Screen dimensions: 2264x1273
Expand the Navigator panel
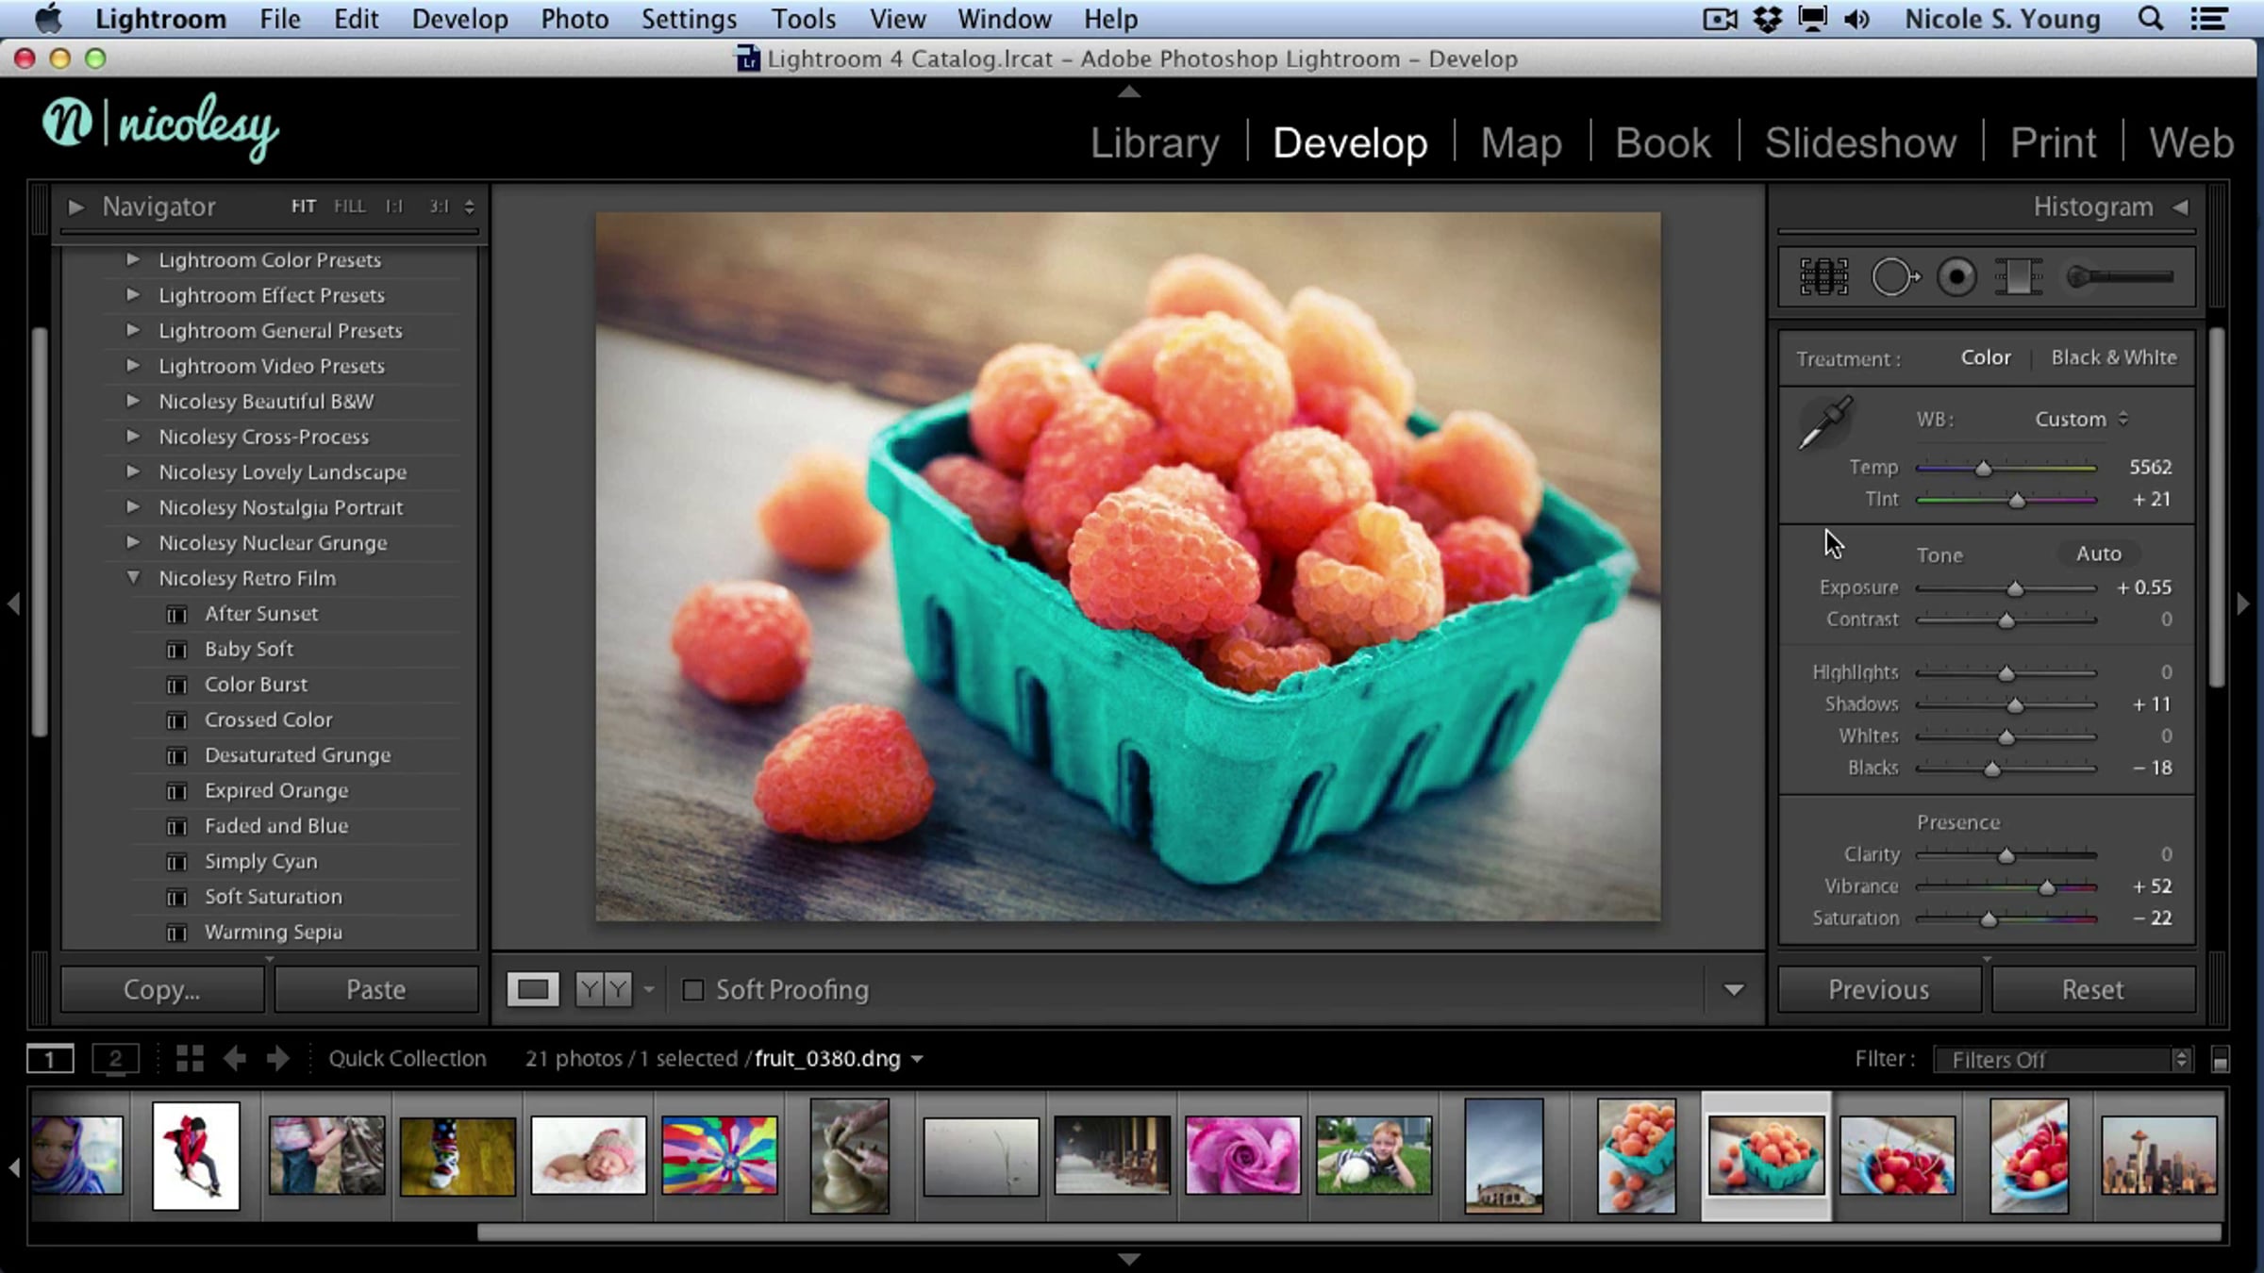point(76,206)
